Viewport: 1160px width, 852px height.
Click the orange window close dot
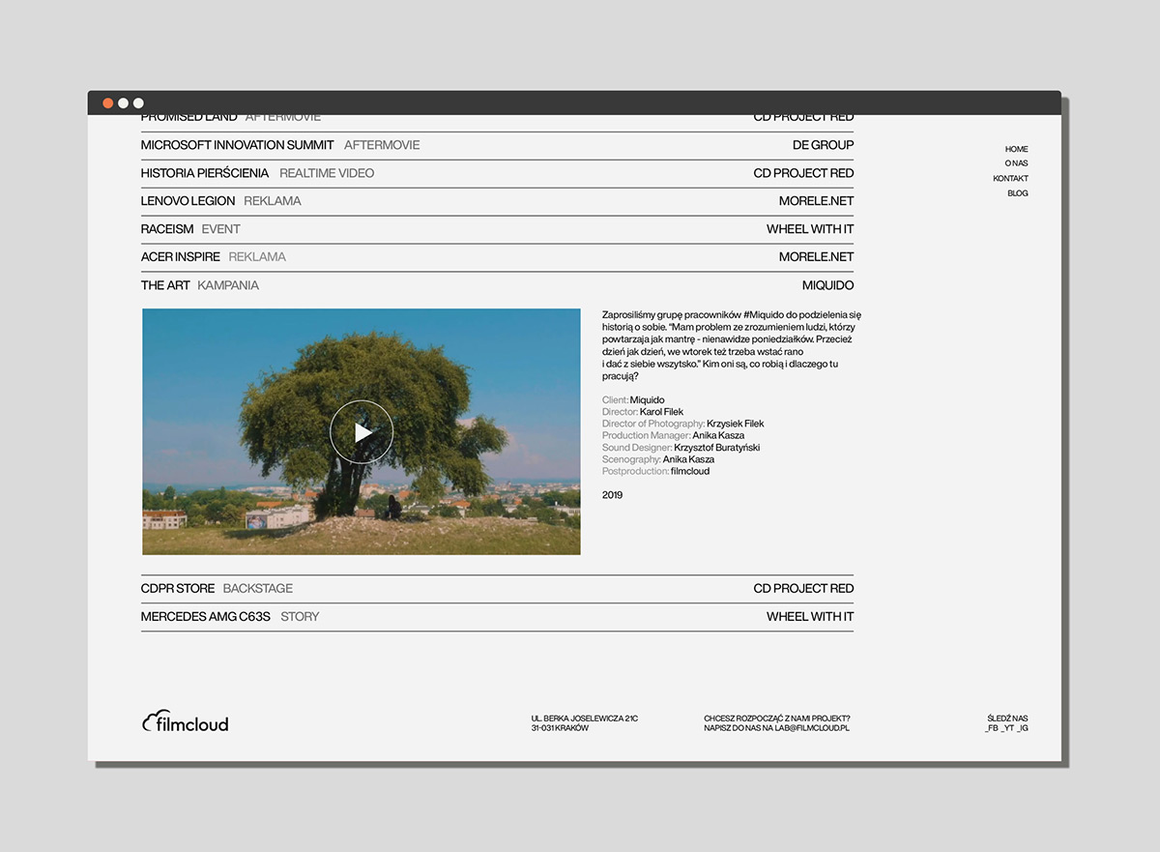click(107, 103)
